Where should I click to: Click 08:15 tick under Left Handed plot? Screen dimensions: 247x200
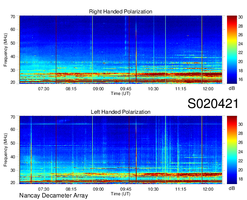coord(71,189)
